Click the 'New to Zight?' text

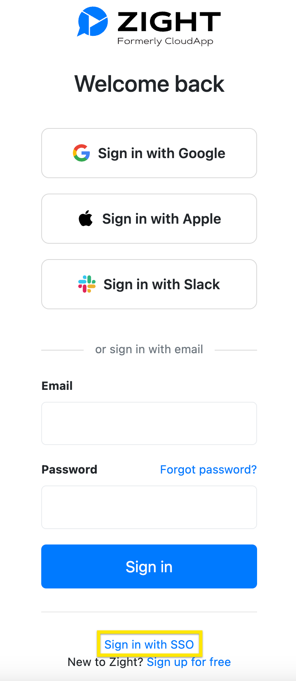105,662
